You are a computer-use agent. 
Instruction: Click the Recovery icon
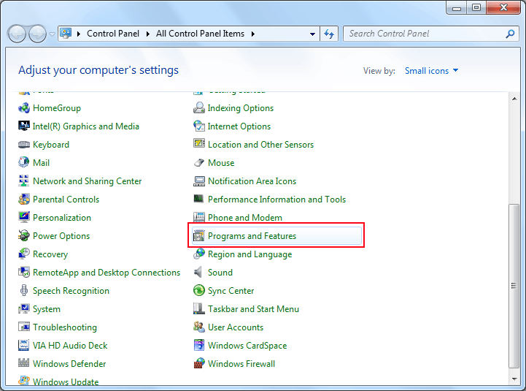(x=24, y=254)
